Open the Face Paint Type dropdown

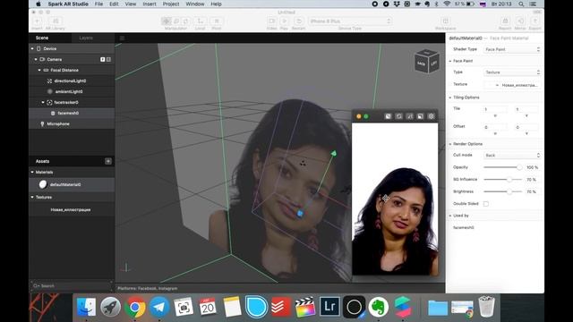coord(512,72)
